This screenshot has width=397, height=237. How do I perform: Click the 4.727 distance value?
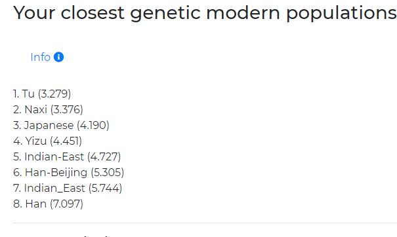(x=104, y=156)
